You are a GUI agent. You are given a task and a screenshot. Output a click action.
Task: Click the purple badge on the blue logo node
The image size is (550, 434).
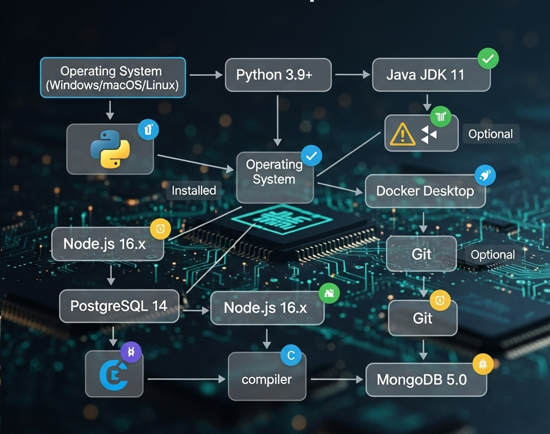tap(131, 351)
